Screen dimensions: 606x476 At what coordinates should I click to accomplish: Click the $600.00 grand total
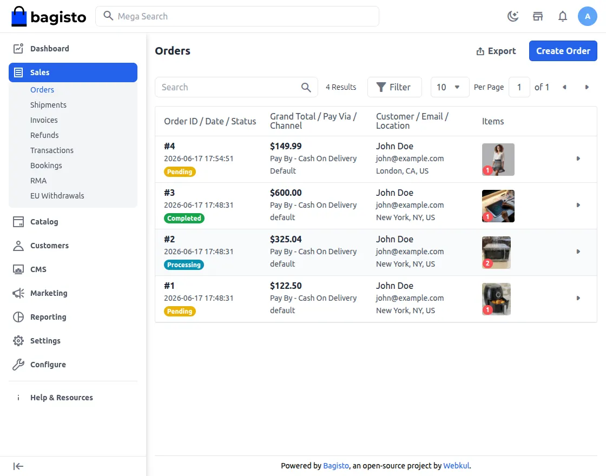click(x=286, y=193)
